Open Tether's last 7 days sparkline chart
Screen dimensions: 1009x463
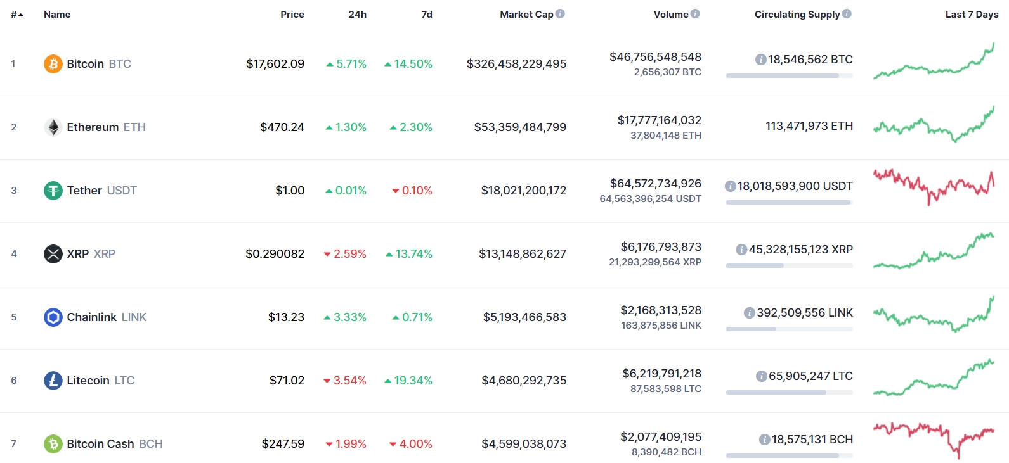coord(934,187)
